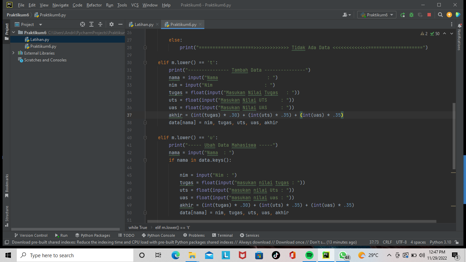Collapse the code block on line 30
The image size is (466, 262).
click(145, 62)
